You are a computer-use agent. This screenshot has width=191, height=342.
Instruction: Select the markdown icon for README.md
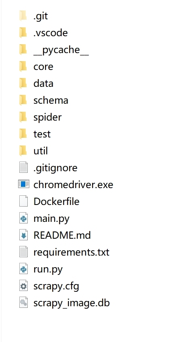(24, 235)
